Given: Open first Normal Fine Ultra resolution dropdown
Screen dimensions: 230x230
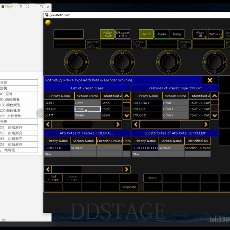Looking at the screenshot, I should (x=92, y=44).
